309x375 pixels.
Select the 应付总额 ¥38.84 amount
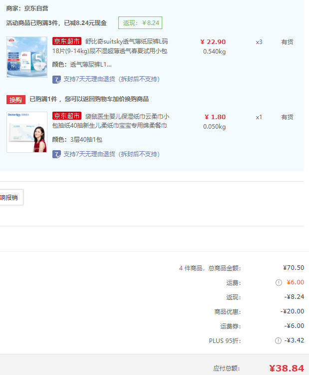tap(287, 368)
